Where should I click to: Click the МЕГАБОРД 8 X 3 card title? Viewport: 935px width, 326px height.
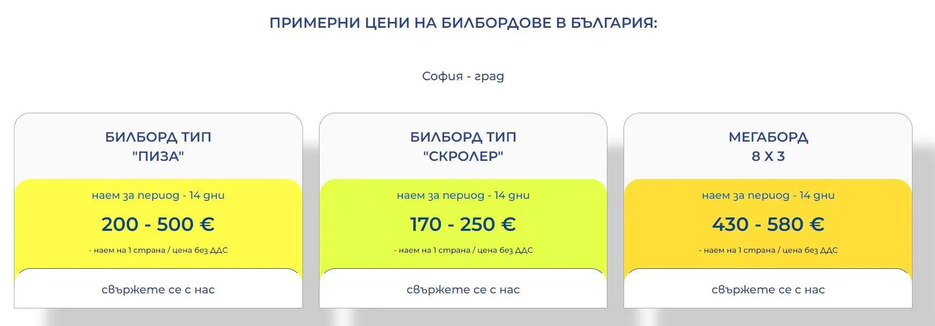point(768,146)
